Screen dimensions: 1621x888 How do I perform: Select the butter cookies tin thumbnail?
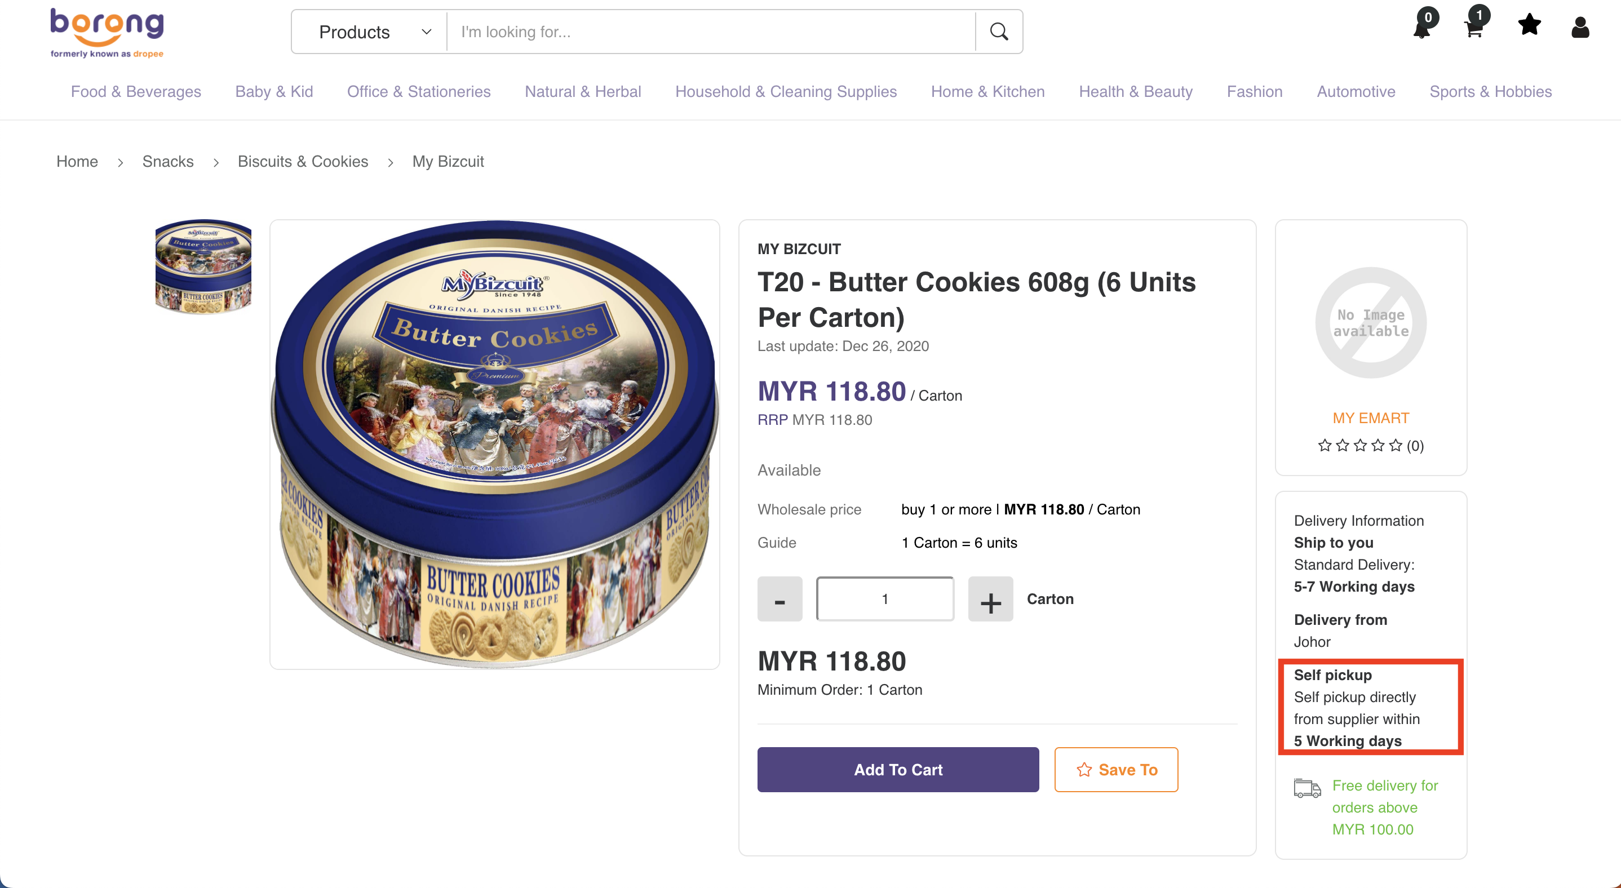pos(203,267)
